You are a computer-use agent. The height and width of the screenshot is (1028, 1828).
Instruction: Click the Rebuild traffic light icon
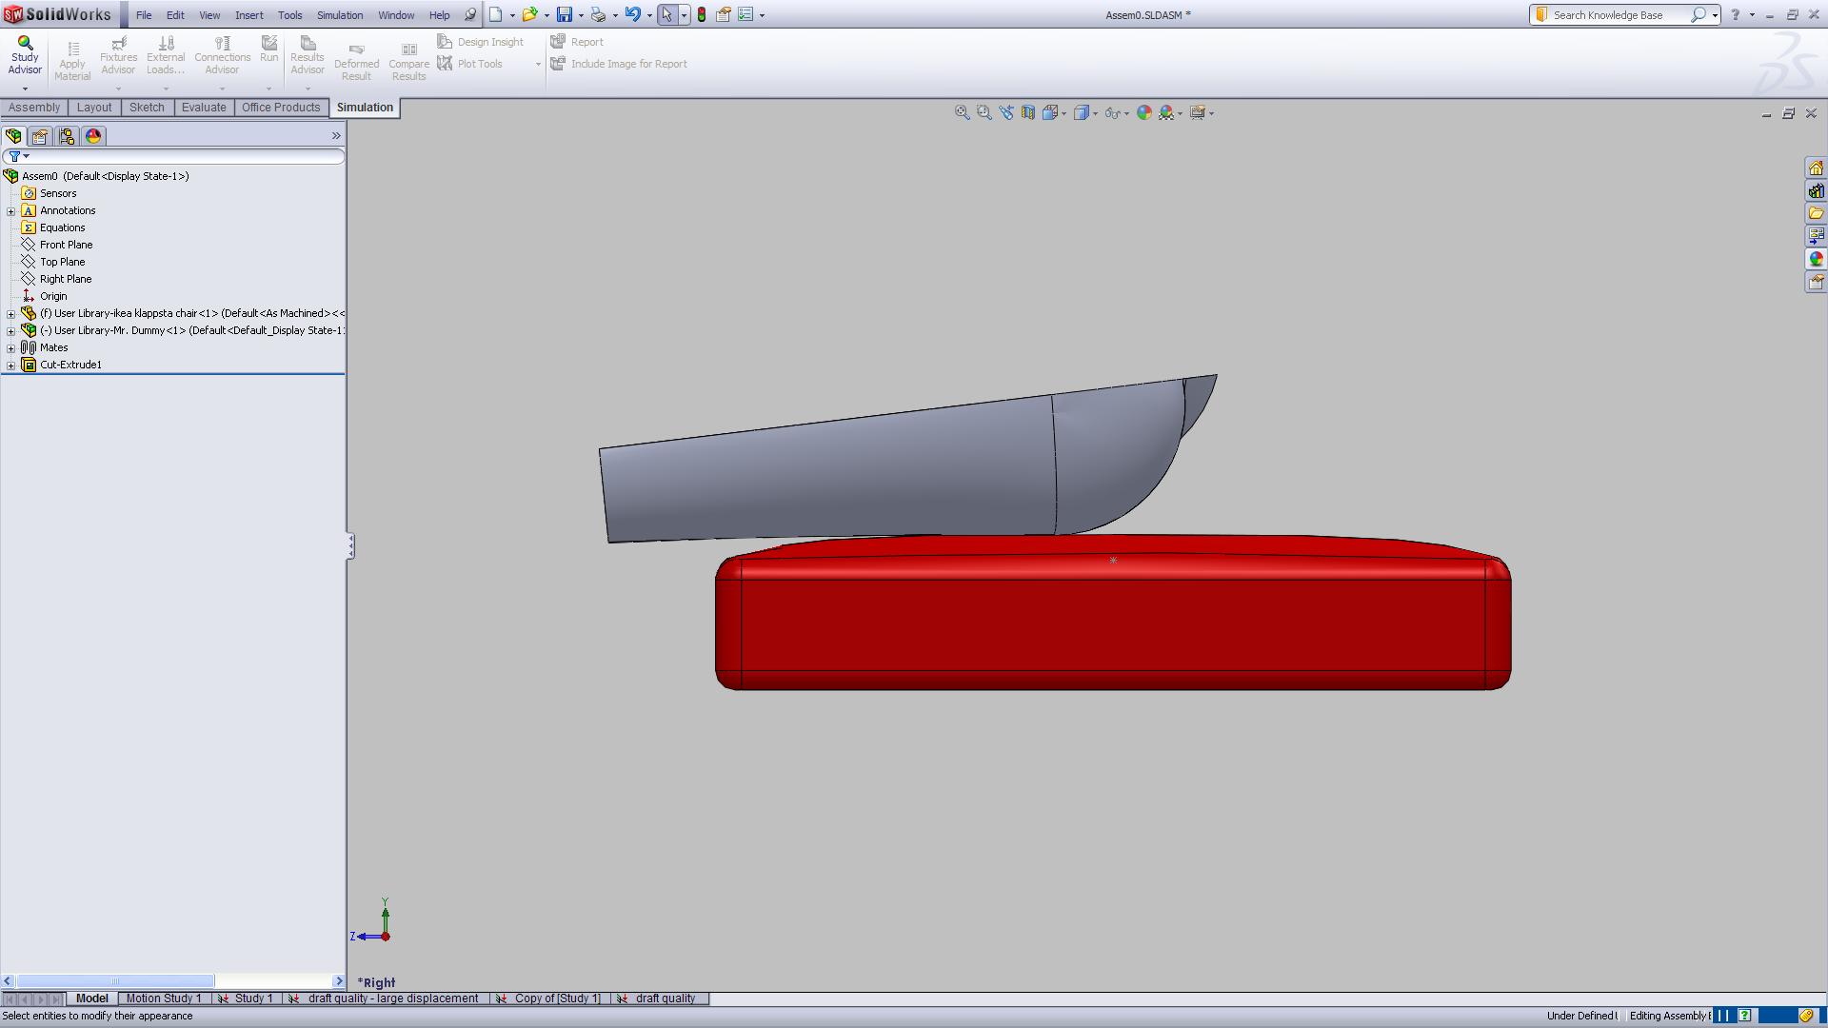702,15
